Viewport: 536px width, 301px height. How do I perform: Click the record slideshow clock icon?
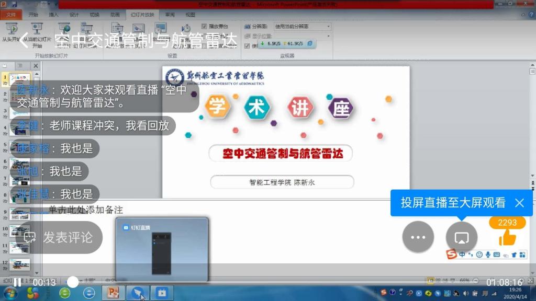click(x=186, y=29)
